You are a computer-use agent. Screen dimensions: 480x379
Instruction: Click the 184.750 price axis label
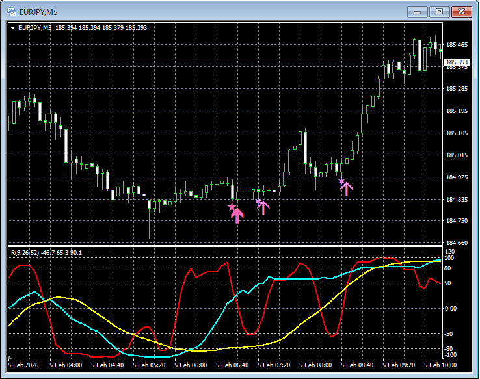click(457, 221)
